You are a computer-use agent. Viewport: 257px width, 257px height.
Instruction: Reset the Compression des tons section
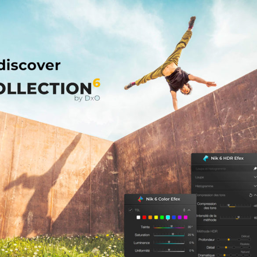pos(250,195)
